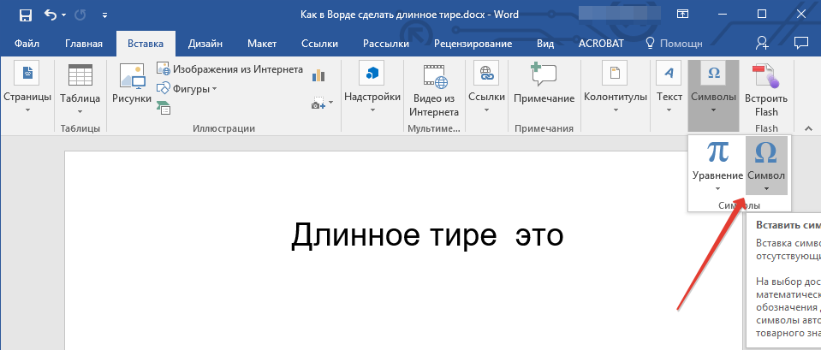Screen dimensions: 821x350
Task: Click the document text 'Длинное тире это'
Action: [x=427, y=235]
